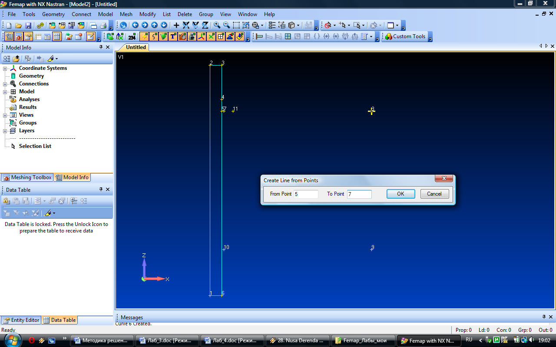Toggle curve entity display icon

(154, 36)
